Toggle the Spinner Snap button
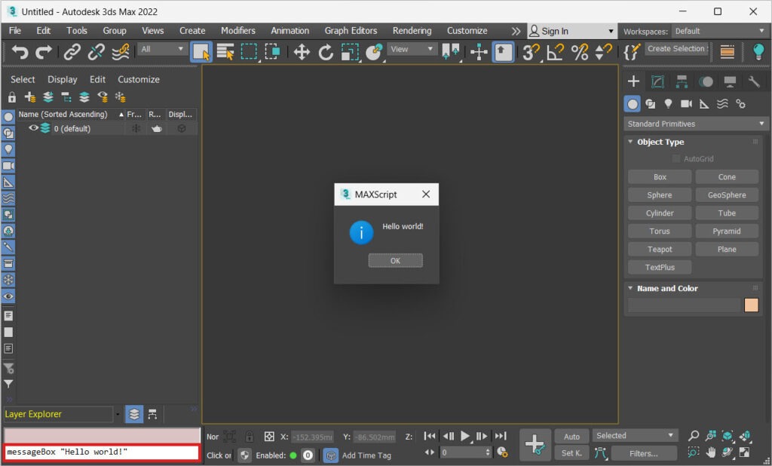This screenshot has height=466, width=772. click(x=604, y=52)
